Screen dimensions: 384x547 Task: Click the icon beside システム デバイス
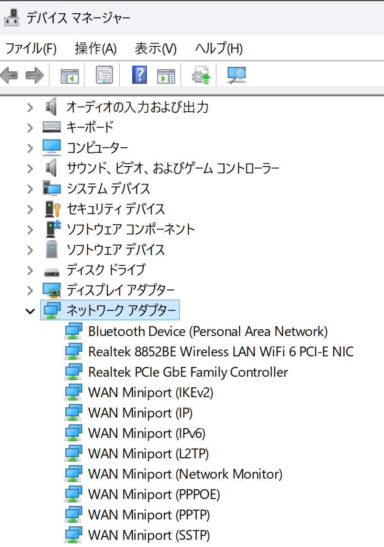[52, 188]
